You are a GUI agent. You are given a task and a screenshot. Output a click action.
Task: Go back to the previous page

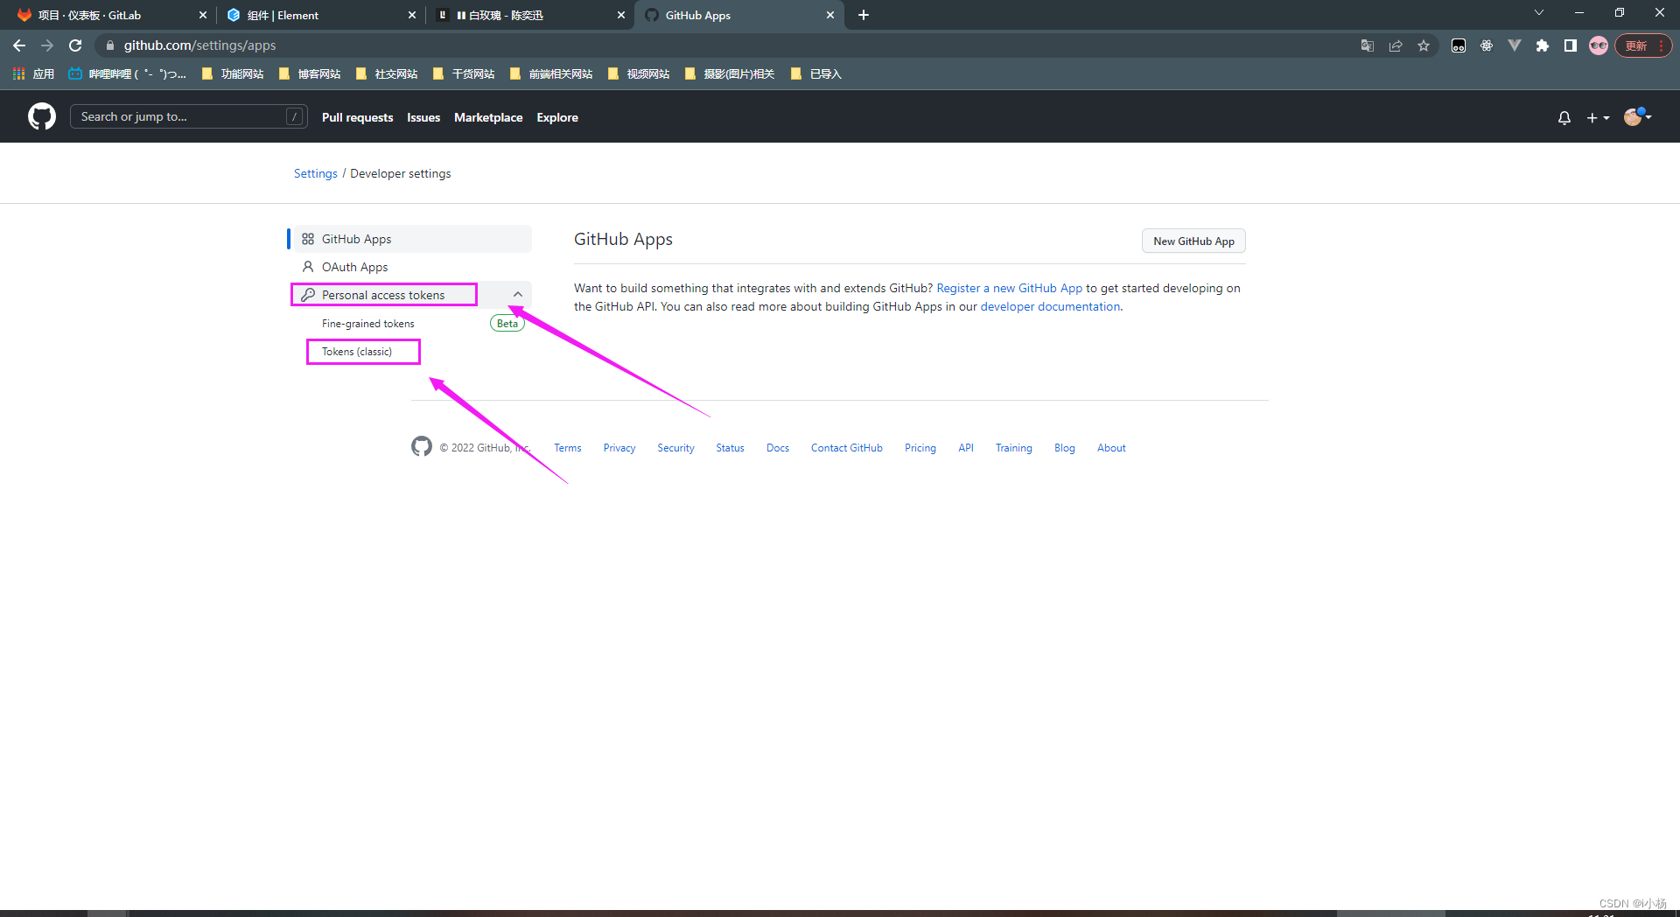click(x=19, y=45)
